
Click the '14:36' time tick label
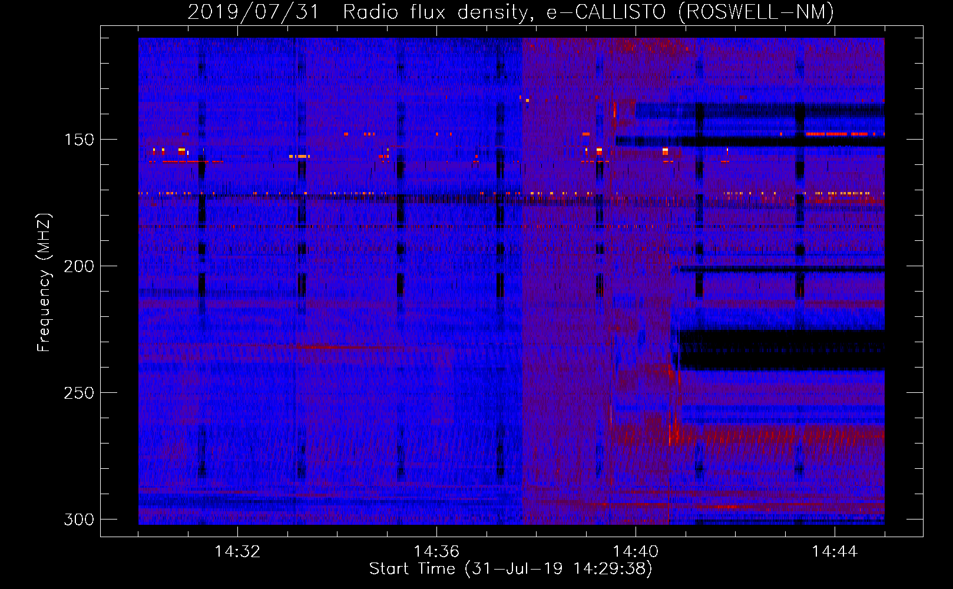pyautogui.click(x=436, y=552)
